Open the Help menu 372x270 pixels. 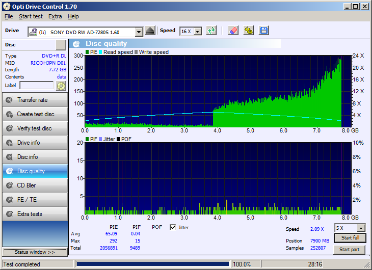point(73,16)
